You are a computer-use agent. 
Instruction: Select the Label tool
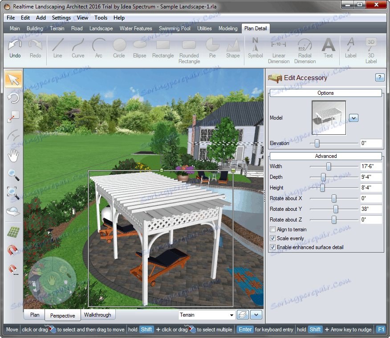tap(351, 49)
